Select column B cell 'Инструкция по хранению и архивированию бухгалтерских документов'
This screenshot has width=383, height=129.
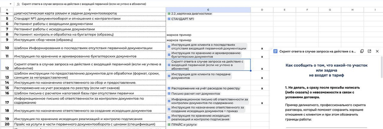pos(89,55)
